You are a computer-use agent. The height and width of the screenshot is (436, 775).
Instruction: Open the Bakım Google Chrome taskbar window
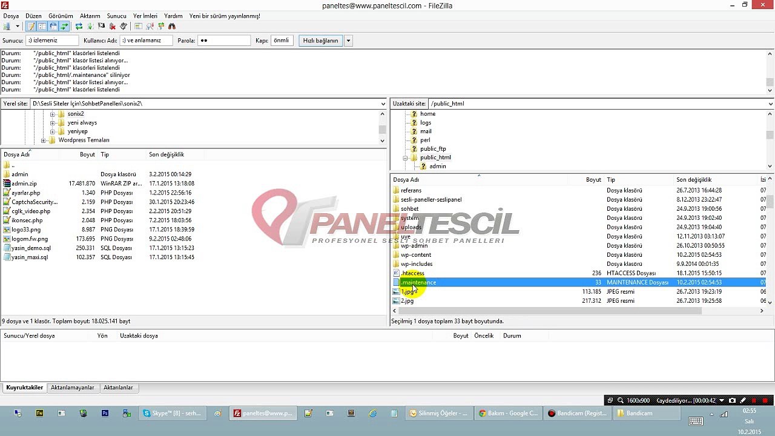point(509,414)
